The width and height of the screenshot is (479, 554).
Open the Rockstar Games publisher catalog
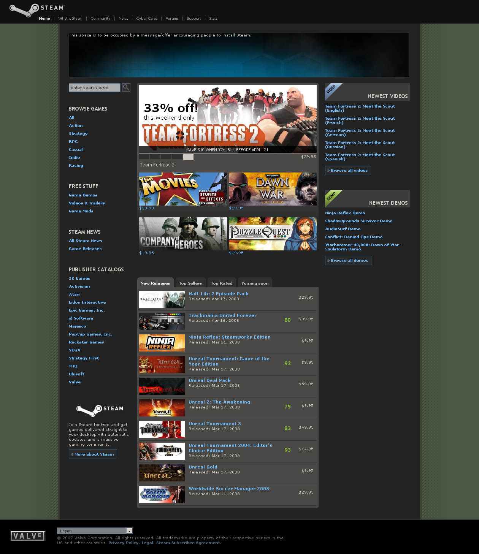click(x=86, y=342)
